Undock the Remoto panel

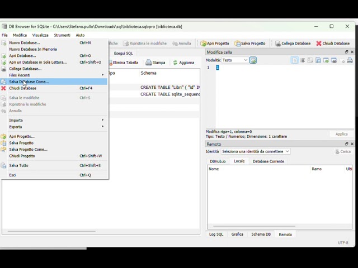tap(347, 144)
